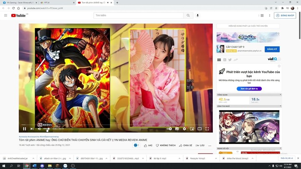Open the YouTube hamburger guide menu
The width and height of the screenshot is (301, 169).
5,15
